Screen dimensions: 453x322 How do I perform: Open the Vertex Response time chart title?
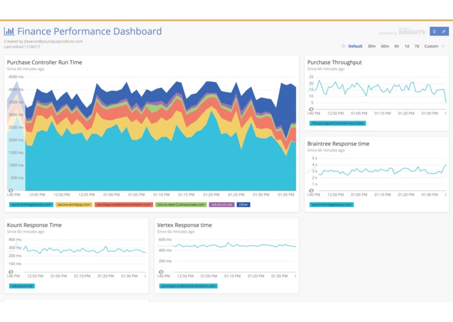point(184,225)
